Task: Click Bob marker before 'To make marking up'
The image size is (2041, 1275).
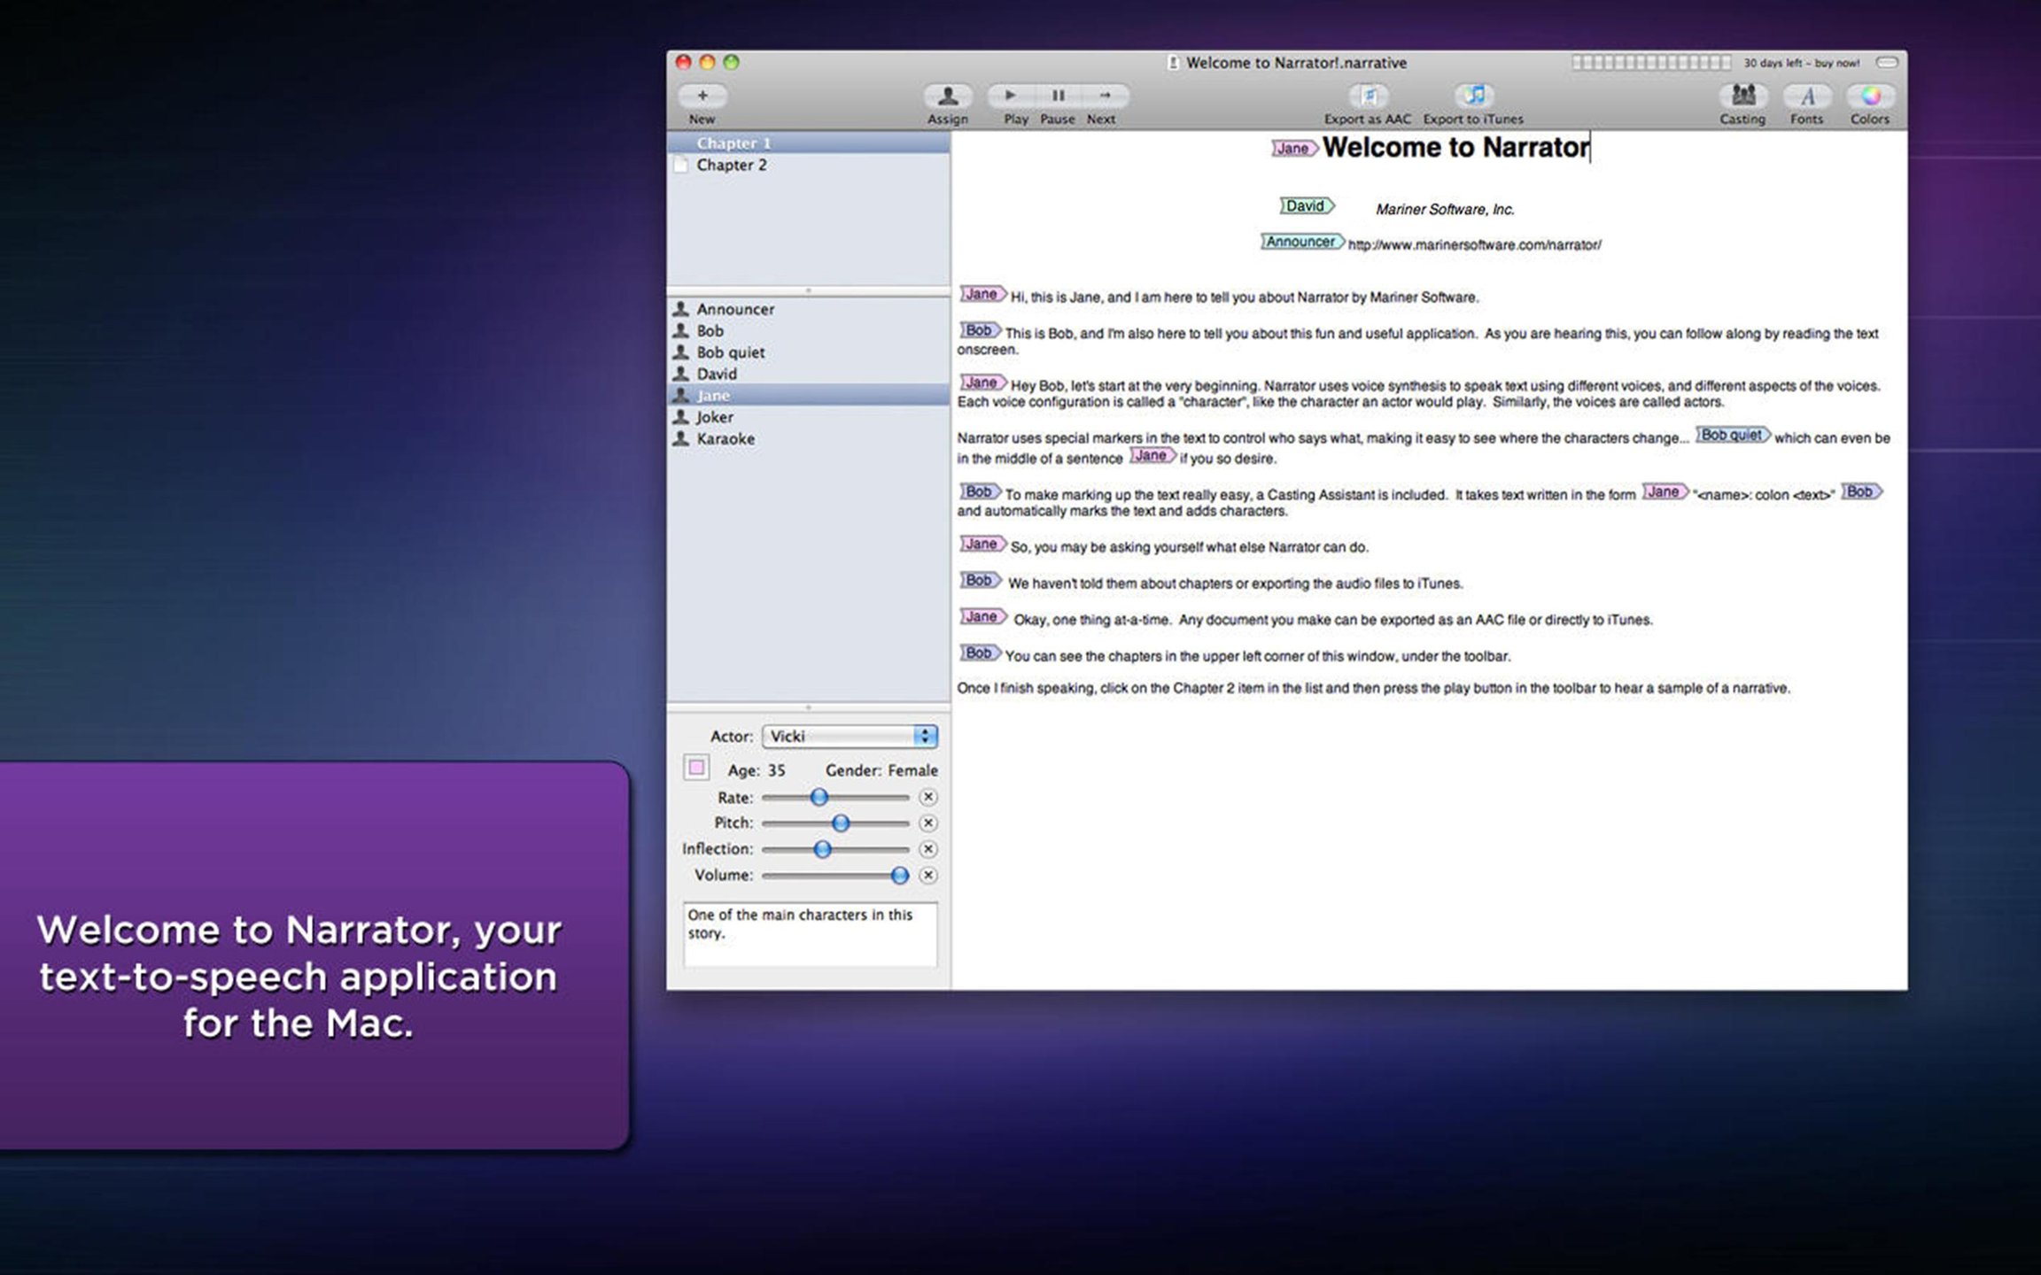Action: [x=980, y=491]
